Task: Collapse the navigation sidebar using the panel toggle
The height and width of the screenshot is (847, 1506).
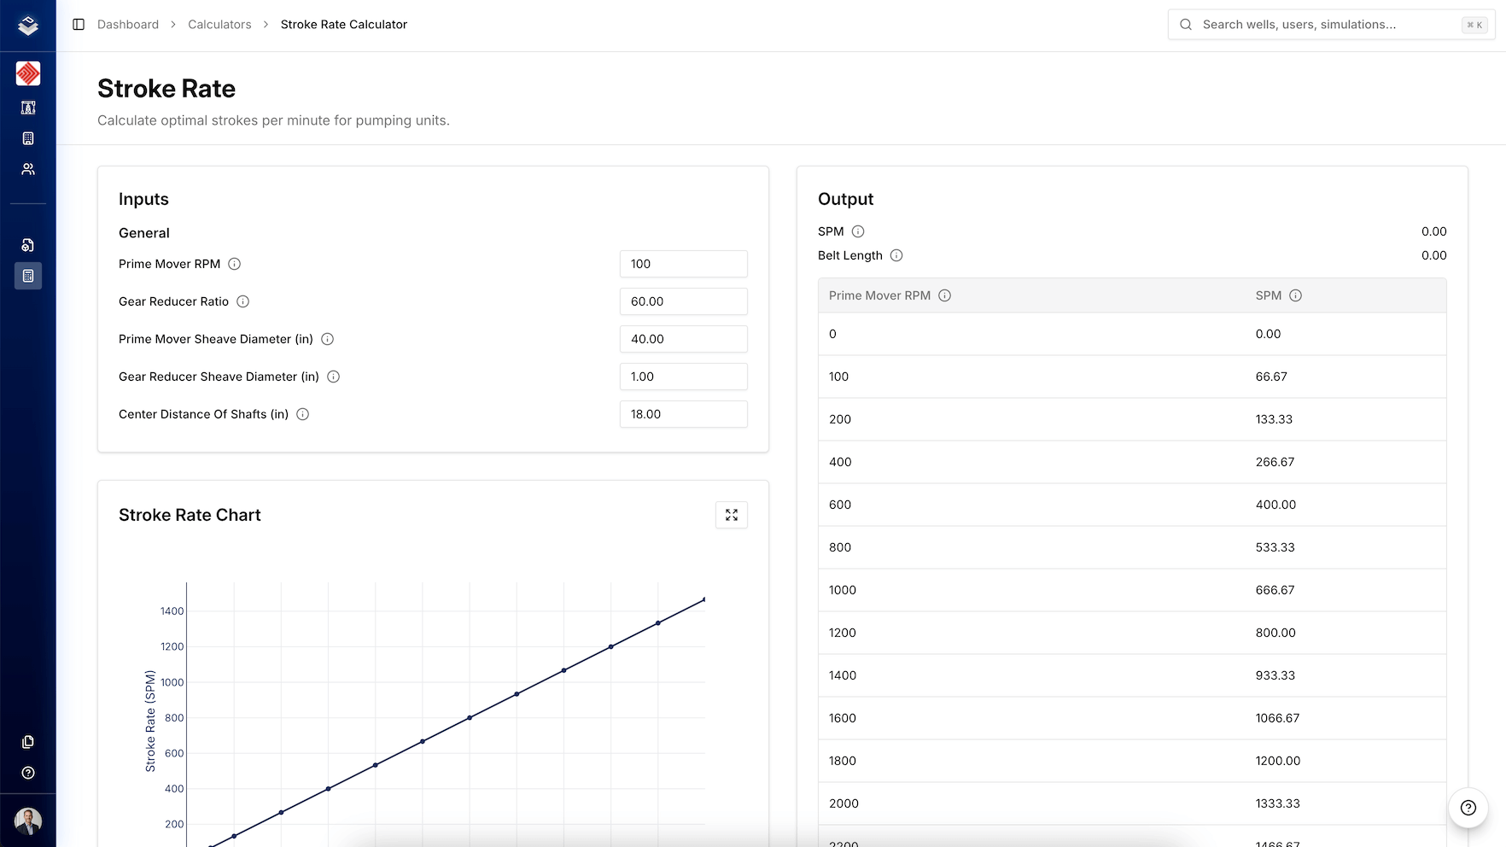Action: [x=79, y=24]
